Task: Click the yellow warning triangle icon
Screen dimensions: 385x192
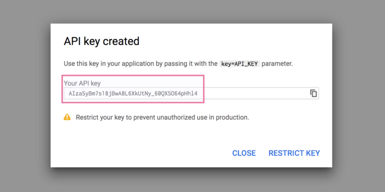Action: pyautogui.click(x=67, y=117)
